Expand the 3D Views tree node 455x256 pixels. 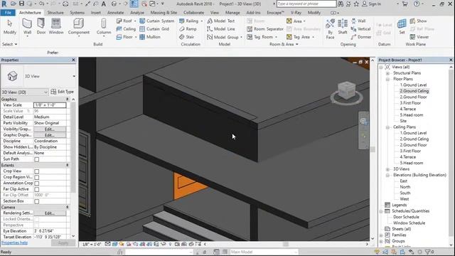(387, 169)
